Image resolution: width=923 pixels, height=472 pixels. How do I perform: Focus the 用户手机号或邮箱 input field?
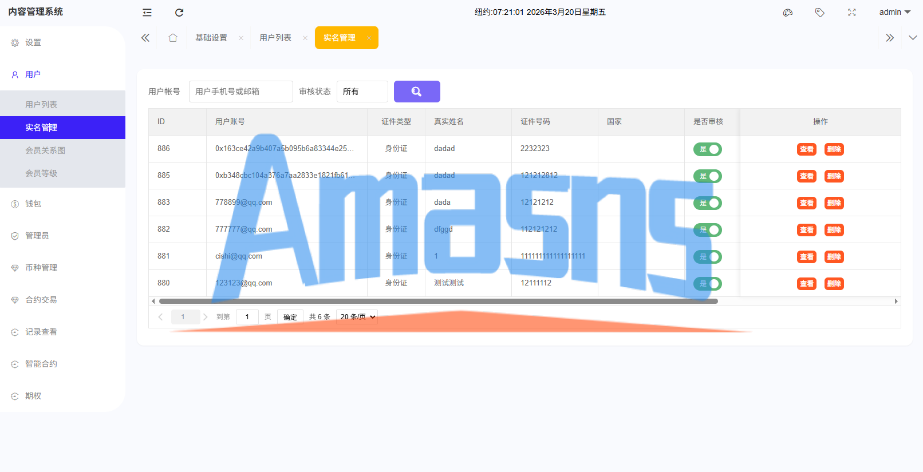[x=241, y=92]
